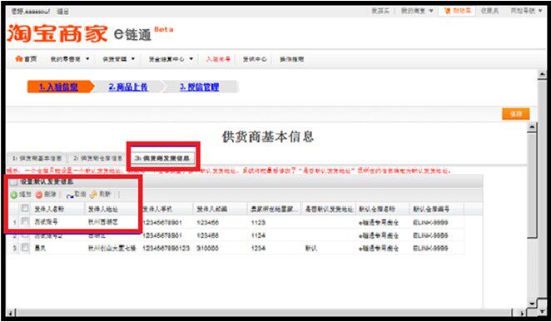Click the outer page scrollbar up arrow

click(x=542, y=74)
